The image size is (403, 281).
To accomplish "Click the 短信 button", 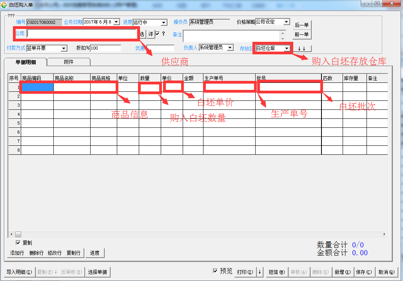I will pos(276,272).
